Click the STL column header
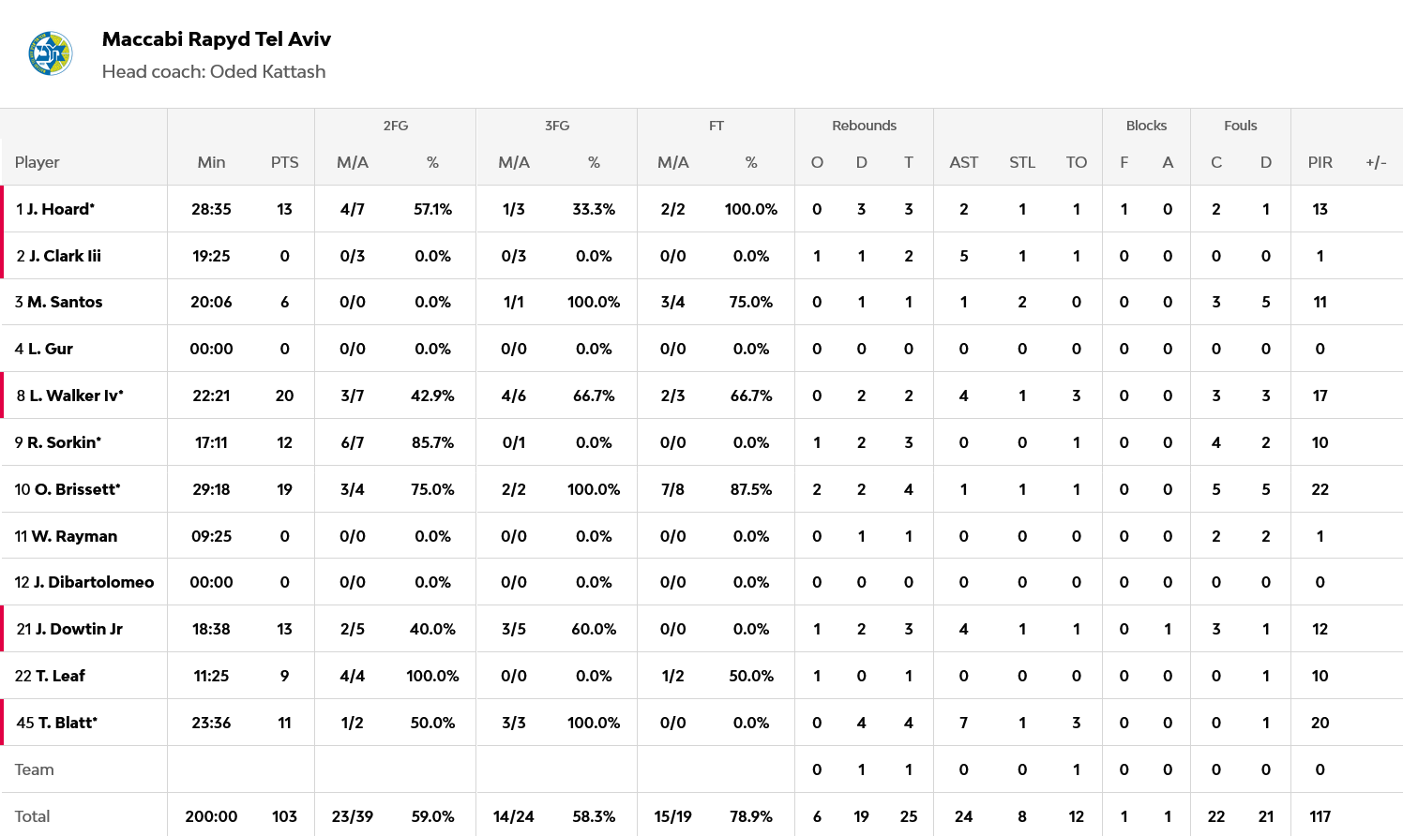The image size is (1403, 836). [x=1022, y=162]
